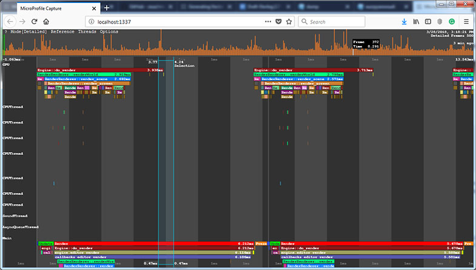Bookmark this page with the star icon
Viewport: 476px width, 270px height.
click(289, 21)
